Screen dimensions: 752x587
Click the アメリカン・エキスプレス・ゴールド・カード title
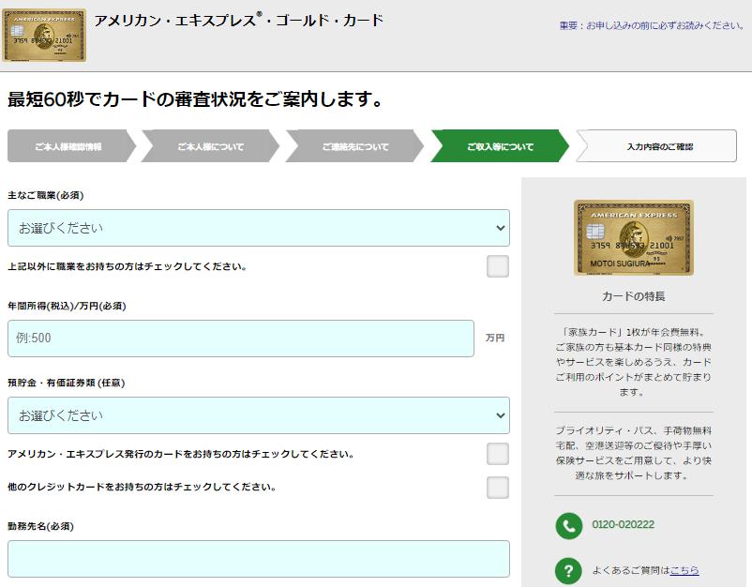point(239,21)
